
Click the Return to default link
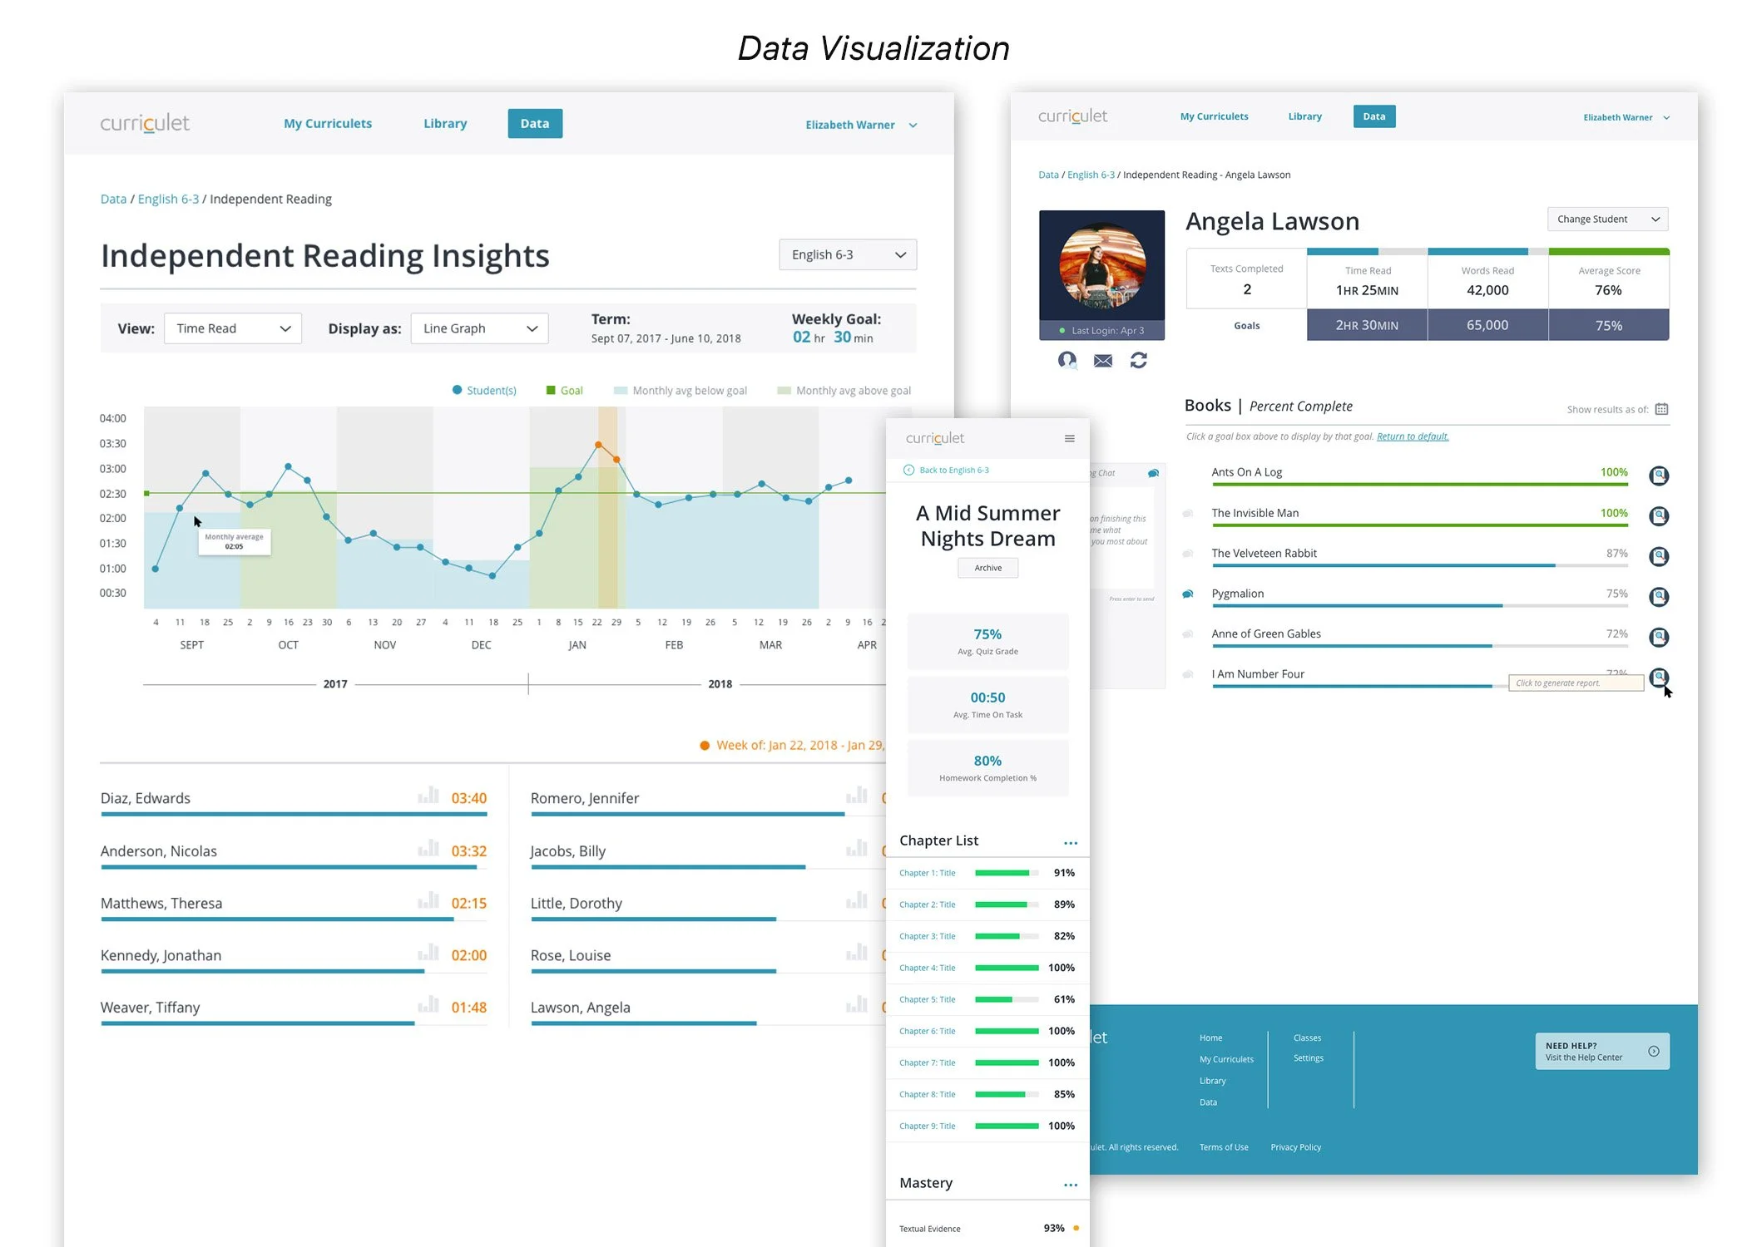tap(1412, 436)
